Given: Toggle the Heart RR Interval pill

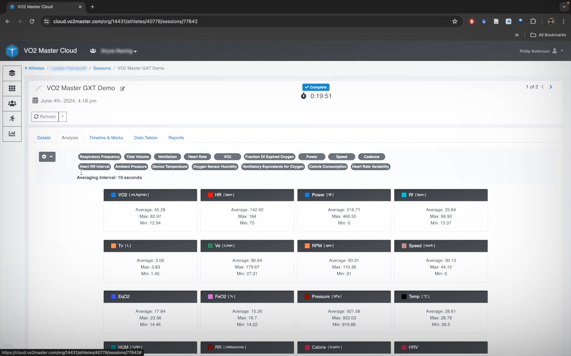Looking at the screenshot, I should tap(95, 167).
